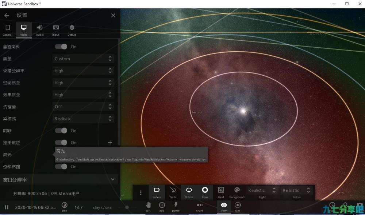Expand the 窗口分辨率 section
365x215 pixels.
click(59, 179)
